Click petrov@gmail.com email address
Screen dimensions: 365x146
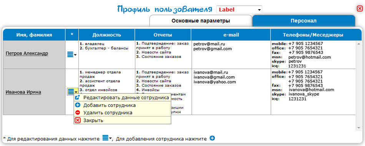(x=212, y=49)
